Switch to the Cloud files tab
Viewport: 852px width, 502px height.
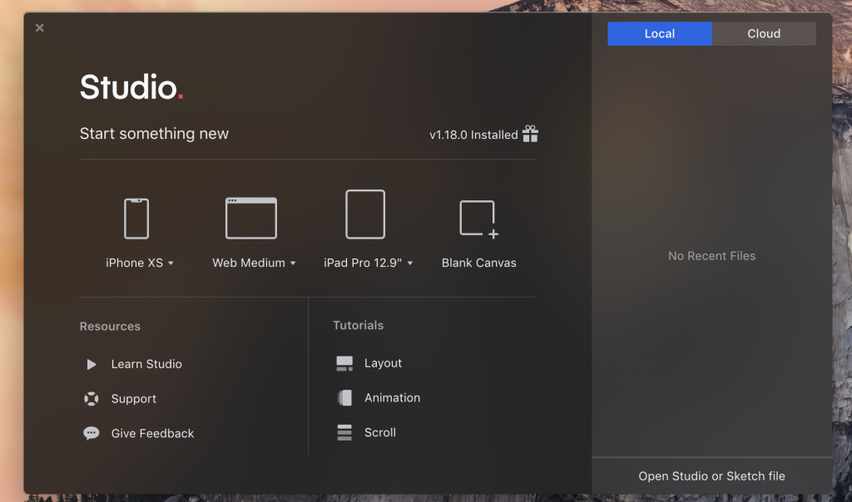[x=763, y=33]
